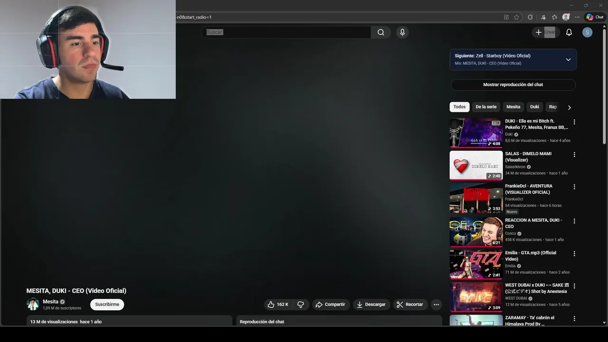Screen dimensions: 608x342
Task: Click the video title 'MESITA, DUKI - CEO'
Action: (76, 291)
